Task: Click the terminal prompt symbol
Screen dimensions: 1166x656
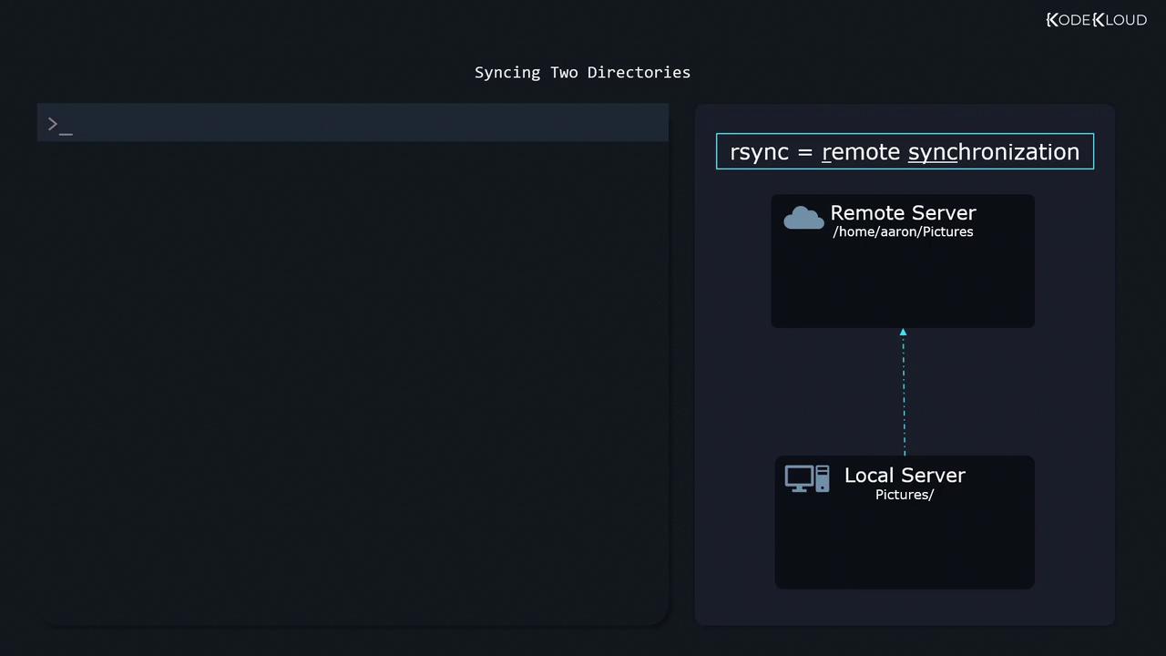Action: click(53, 124)
